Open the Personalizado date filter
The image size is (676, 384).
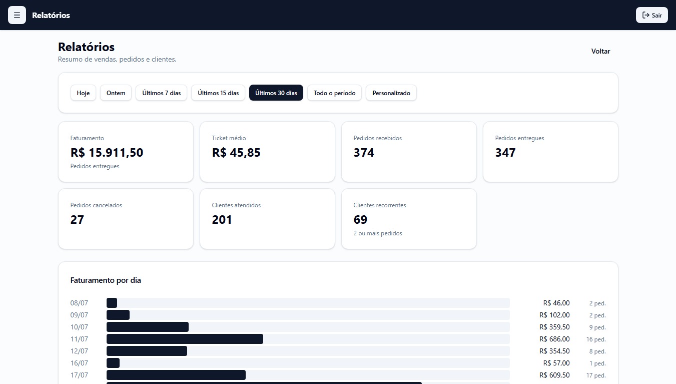[391, 93]
